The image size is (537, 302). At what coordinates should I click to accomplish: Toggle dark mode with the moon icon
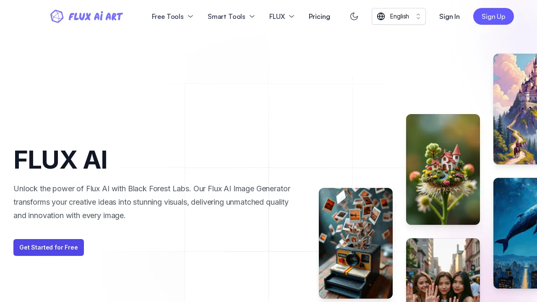pos(354,16)
